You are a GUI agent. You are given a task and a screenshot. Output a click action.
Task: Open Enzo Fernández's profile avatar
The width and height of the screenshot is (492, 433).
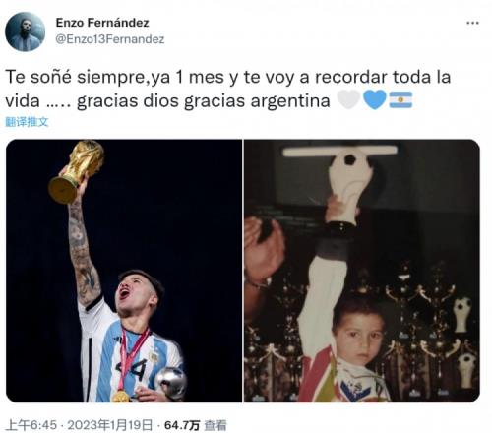pos(26,31)
